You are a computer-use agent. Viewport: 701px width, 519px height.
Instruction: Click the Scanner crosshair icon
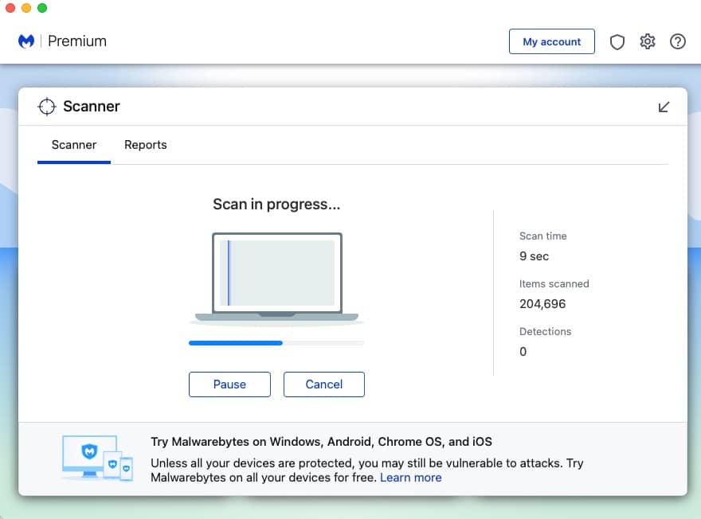tap(46, 107)
